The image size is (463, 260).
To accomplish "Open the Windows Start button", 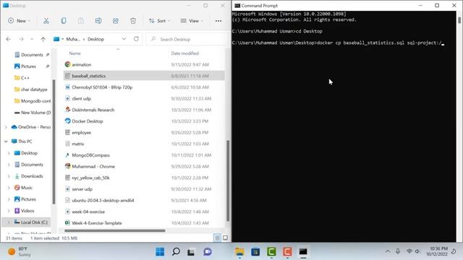I will 160,252.
